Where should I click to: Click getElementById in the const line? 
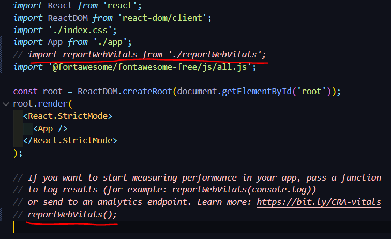257,92
